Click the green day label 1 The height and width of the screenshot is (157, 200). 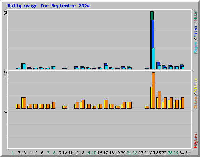13,153
